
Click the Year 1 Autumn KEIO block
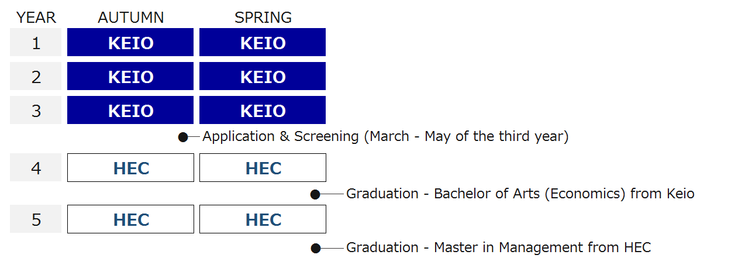[x=130, y=43]
